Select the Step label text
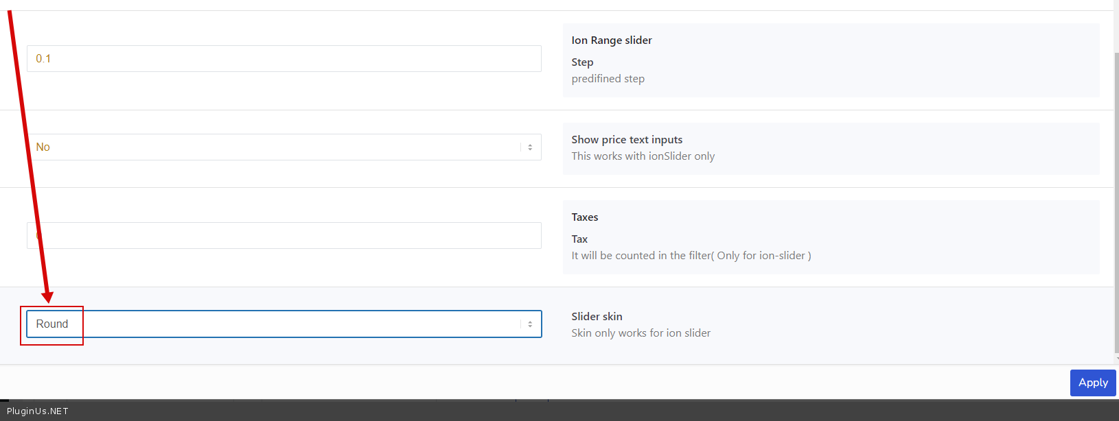This screenshot has width=1119, height=421. point(582,62)
